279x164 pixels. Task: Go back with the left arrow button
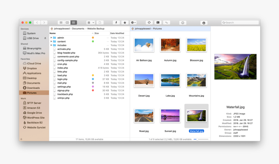(x=37, y=23)
